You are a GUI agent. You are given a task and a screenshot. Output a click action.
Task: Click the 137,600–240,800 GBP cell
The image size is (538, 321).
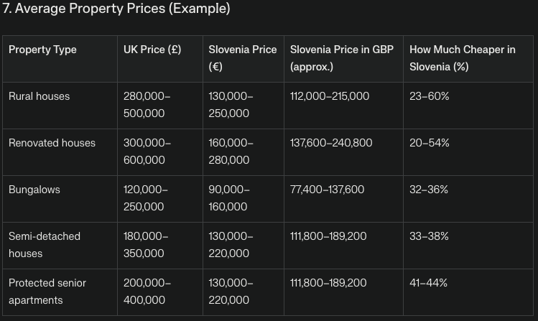coord(331,143)
